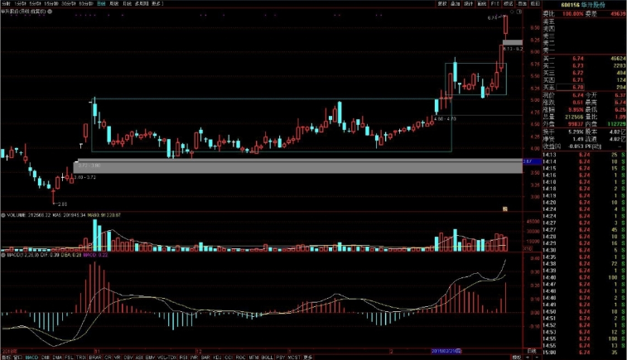Toggle stock in watchlist with 自选 button
Viewport: 627px width, 360px height.
[523, 3]
